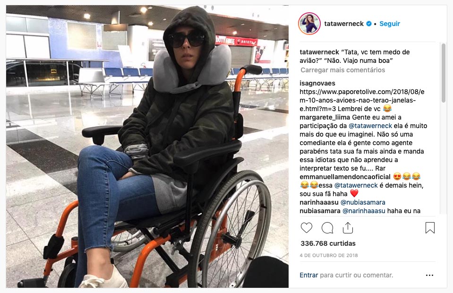This screenshot has height=293, width=453.
Task: Click the @nubiasamara mention
Action: pyautogui.click(x=363, y=202)
